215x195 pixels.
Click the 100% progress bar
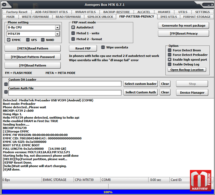point(108,192)
